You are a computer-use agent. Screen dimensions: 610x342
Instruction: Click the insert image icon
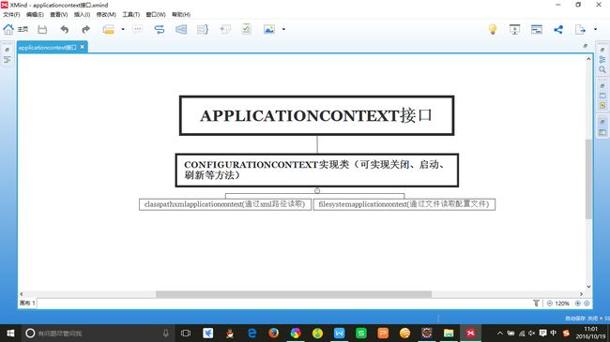click(x=269, y=29)
